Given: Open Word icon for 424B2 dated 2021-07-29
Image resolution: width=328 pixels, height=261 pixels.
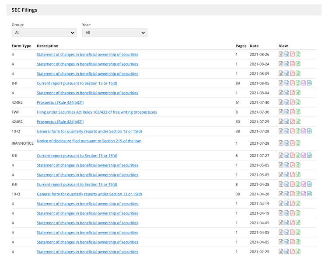Looking at the screenshot, I should [287, 122].
